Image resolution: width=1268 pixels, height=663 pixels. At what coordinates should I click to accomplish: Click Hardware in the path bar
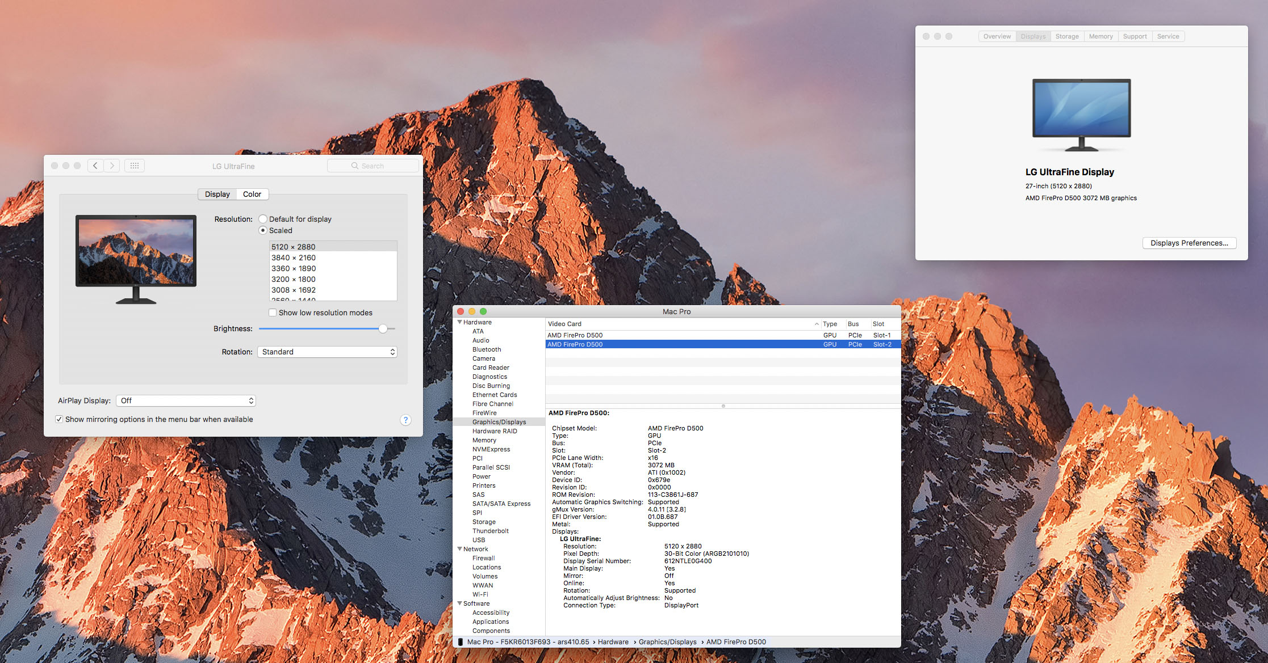(613, 642)
